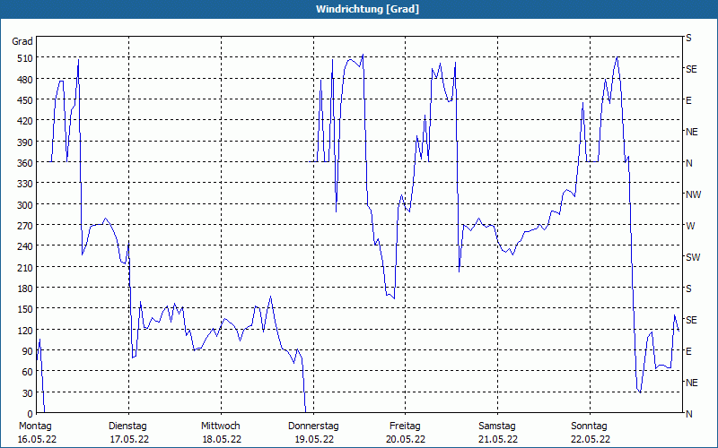Click the 510 value on the y-axis

23,58
